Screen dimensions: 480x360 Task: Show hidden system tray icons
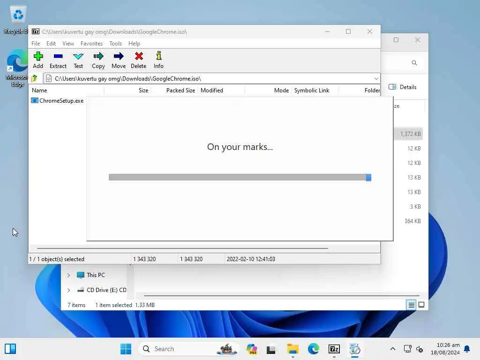[393, 349]
